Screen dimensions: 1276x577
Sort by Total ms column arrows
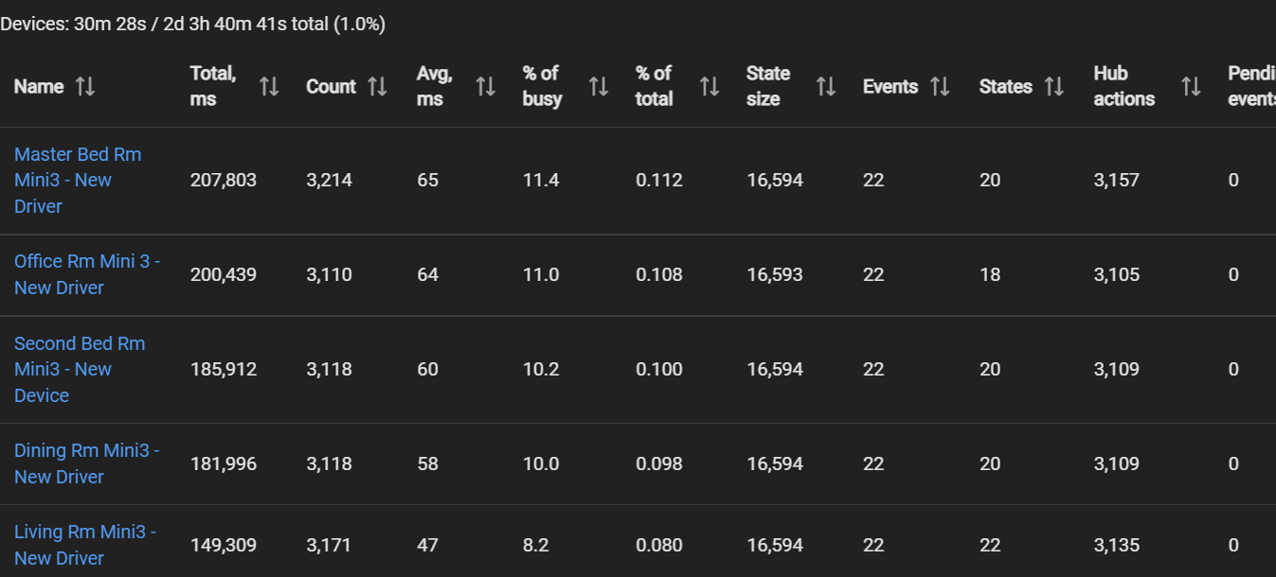(269, 87)
